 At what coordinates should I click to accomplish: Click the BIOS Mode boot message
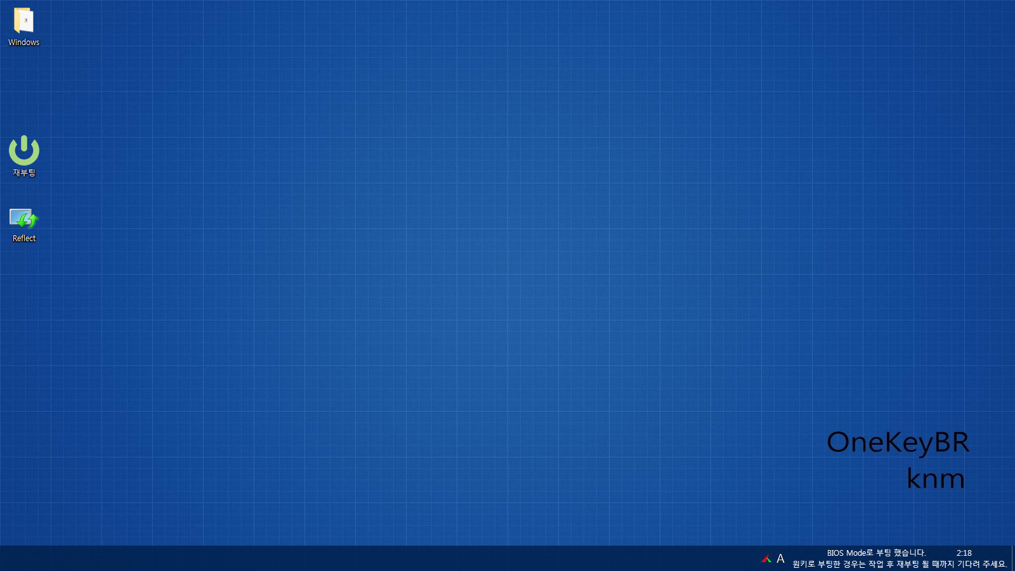point(876,553)
